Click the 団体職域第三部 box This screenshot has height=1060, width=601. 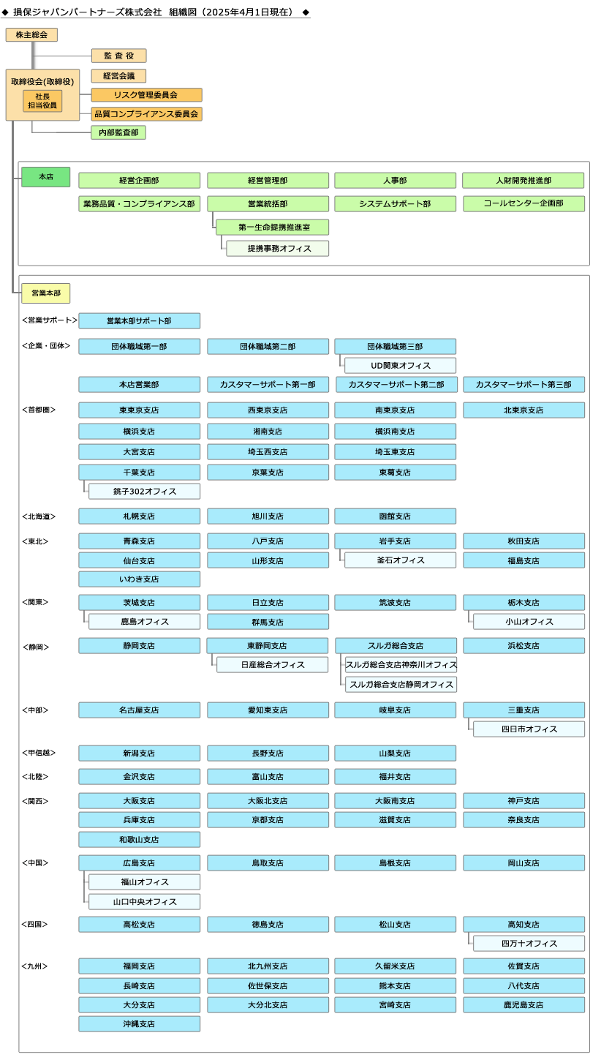click(x=396, y=347)
